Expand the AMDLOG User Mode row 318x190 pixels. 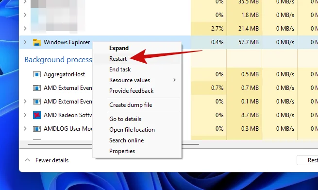click(25, 128)
